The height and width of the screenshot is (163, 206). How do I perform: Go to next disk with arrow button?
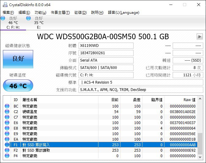click(x=200, y=36)
